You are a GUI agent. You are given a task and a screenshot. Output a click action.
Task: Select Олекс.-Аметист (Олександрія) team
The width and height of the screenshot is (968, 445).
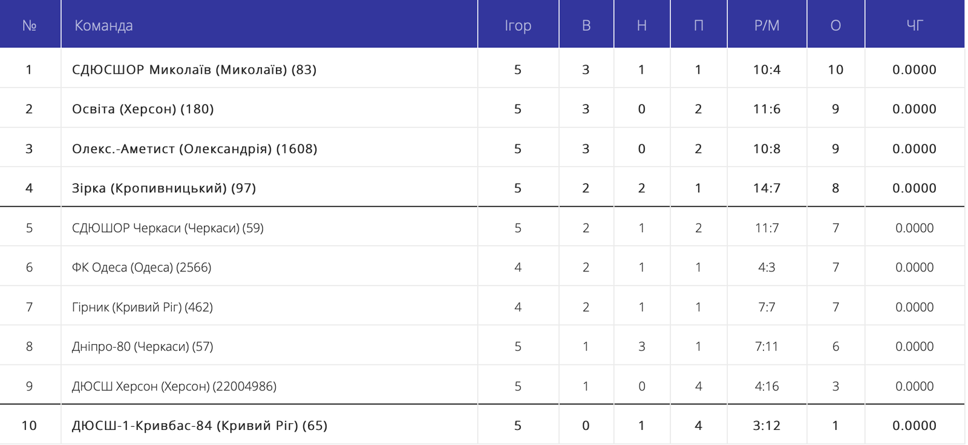tap(194, 149)
